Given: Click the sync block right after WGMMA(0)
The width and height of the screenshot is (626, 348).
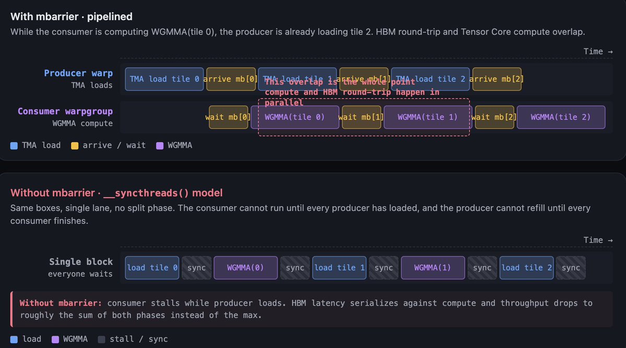Looking at the screenshot, I should (x=295, y=268).
